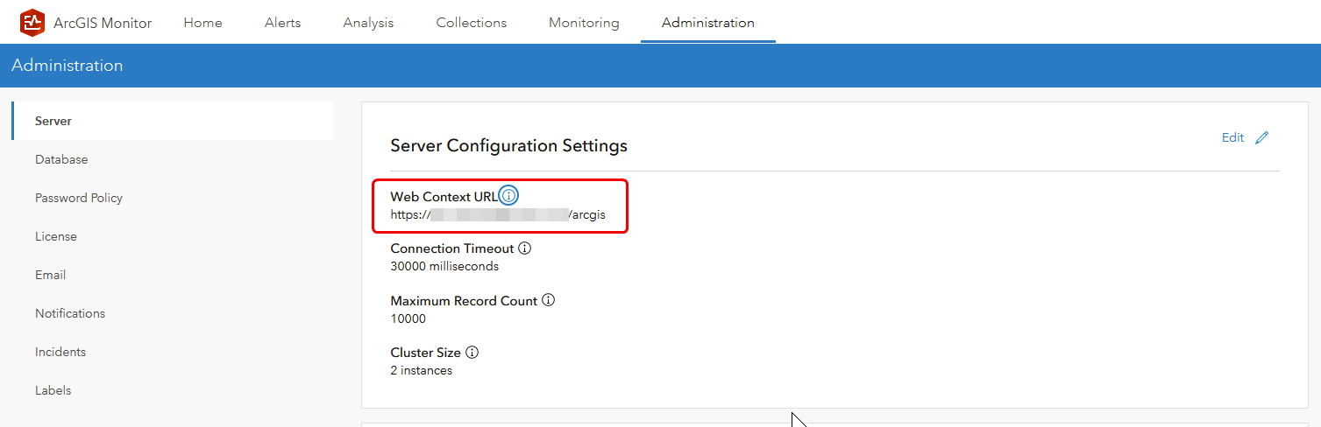The image size is (1321, 427).
Task: Open the Home tab
Action: [202, 23]
